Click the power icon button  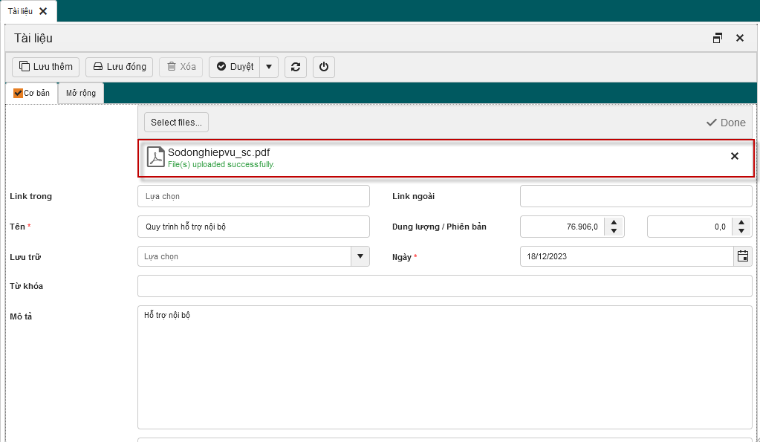pyautogui.click(x=324, y=67)
